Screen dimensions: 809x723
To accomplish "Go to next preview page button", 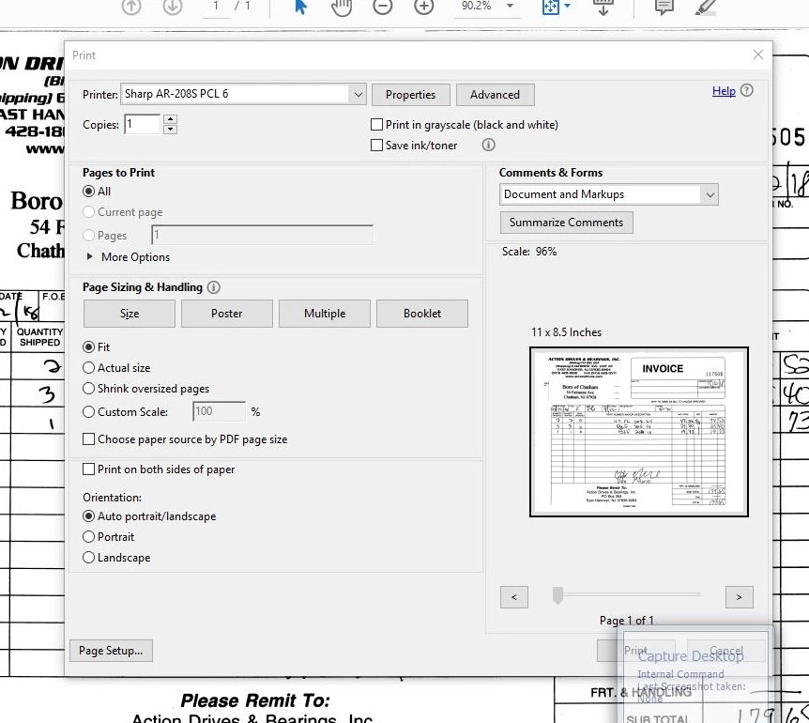I will pos(739,597).
